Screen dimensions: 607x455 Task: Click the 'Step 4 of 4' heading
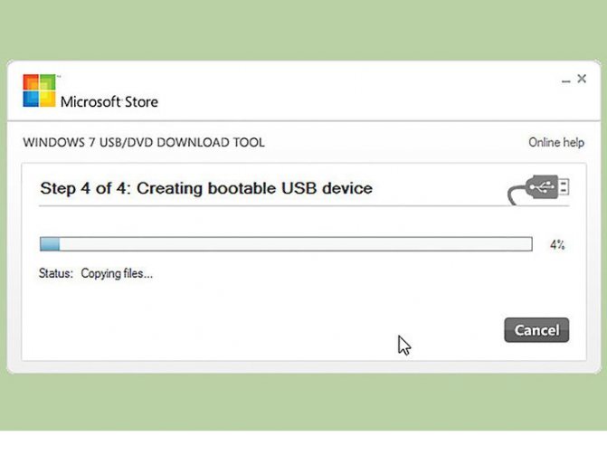(206, 188)
